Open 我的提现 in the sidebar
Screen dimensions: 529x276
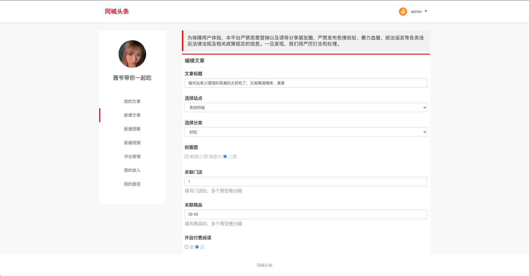132,184
